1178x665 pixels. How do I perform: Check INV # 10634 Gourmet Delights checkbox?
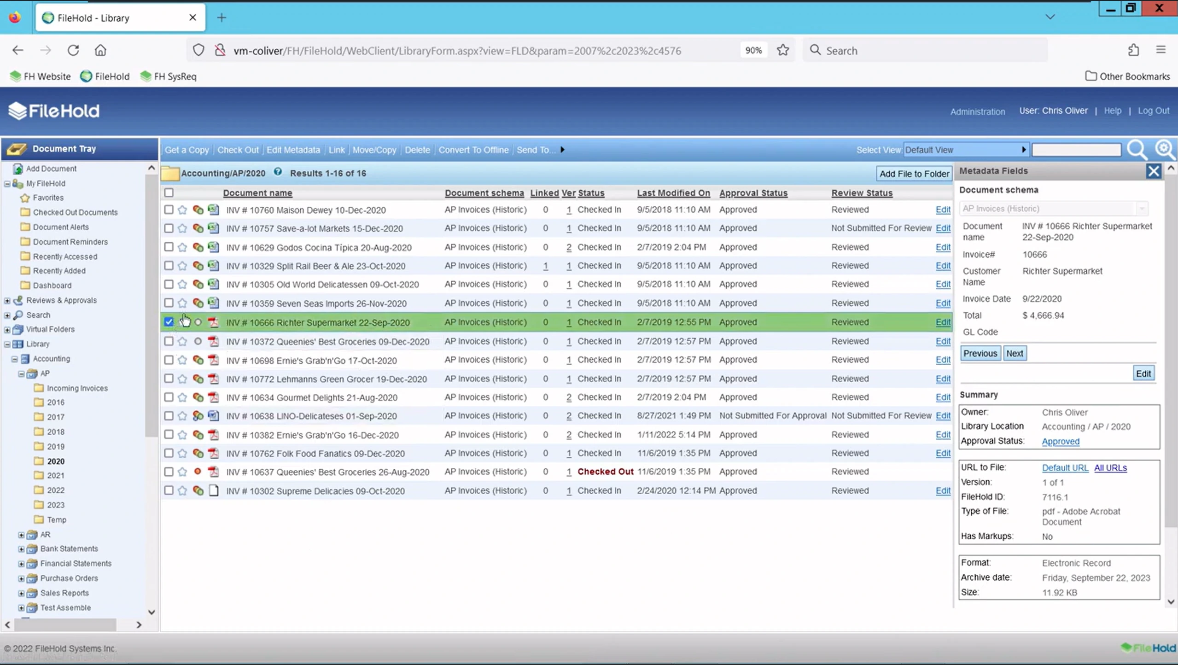169,397
